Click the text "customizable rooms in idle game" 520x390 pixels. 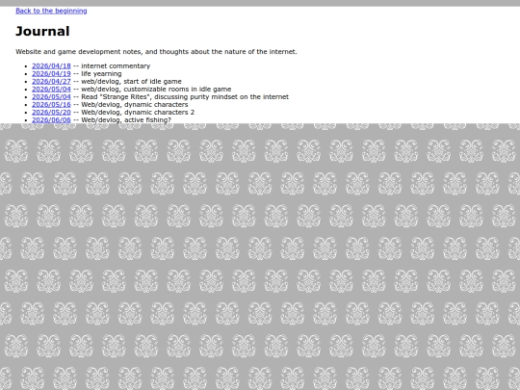pyautogui.click(x=177, y=89)
